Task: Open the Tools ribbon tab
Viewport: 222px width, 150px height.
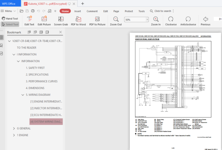Action: pos(142,11)
